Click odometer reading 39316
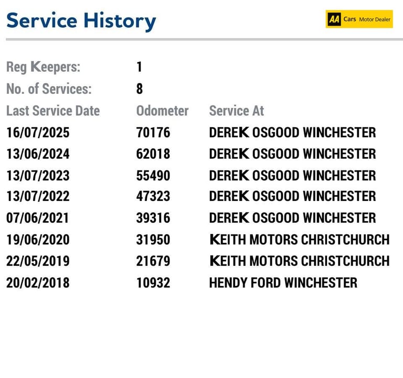 pyautogui.click(x=153, y=218)
